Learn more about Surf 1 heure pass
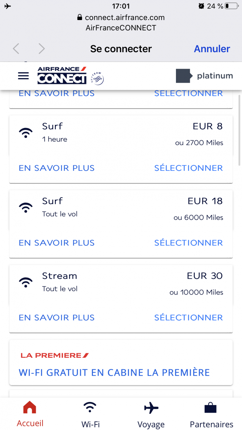Image resolution: width=242 pixels, height=430 pixels. [57, 168]
